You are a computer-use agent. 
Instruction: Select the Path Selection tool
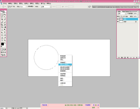tap(2, 32)
